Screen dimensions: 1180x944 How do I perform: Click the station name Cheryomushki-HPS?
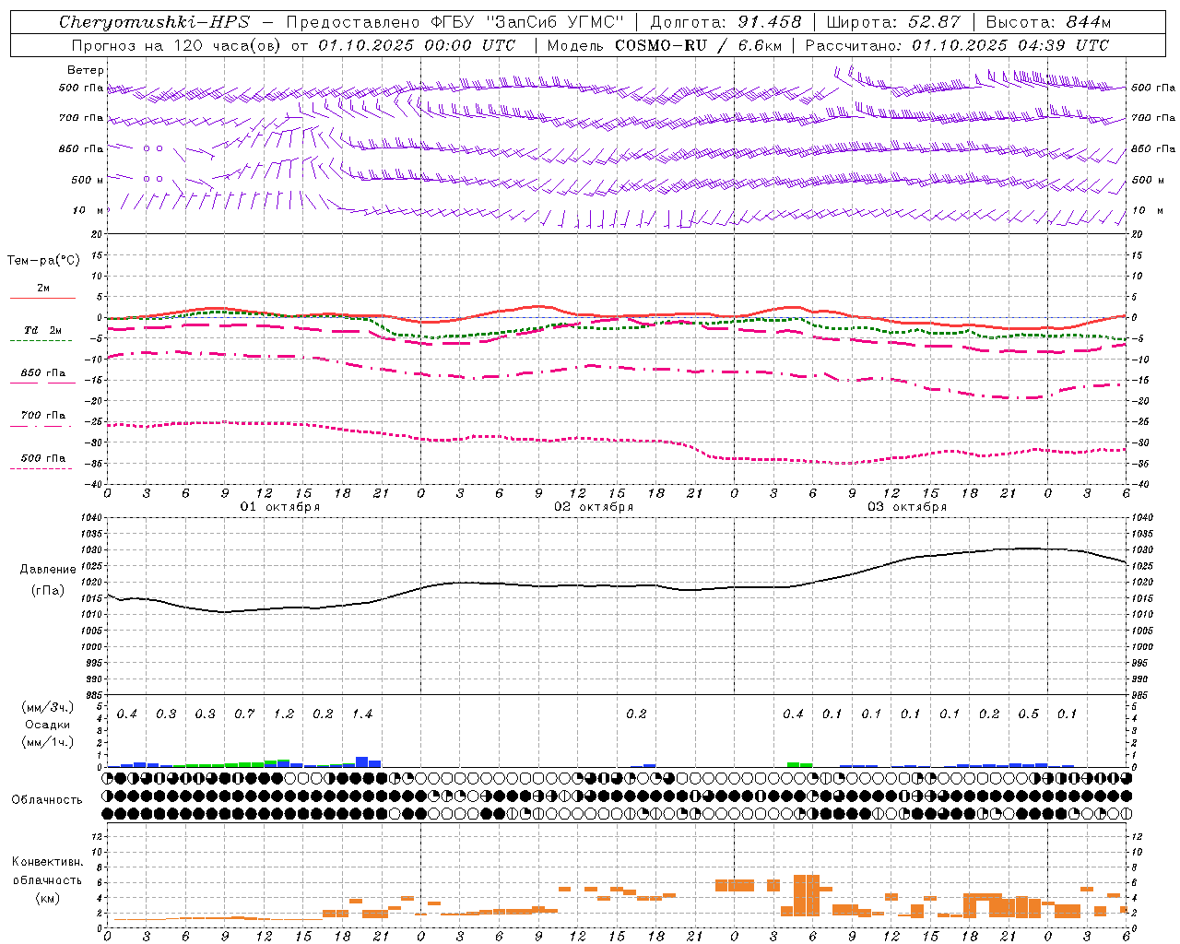pyautogui.click(x=154, y=22)
